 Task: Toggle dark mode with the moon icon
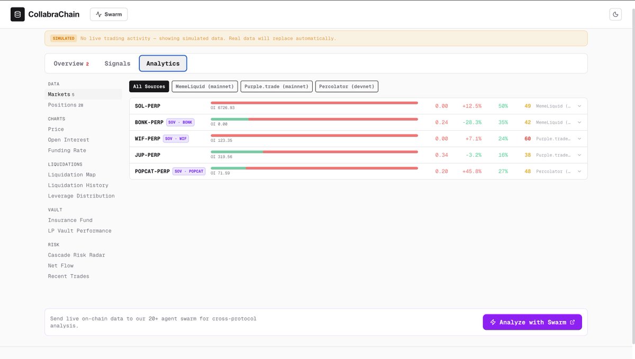pos(615,14)
